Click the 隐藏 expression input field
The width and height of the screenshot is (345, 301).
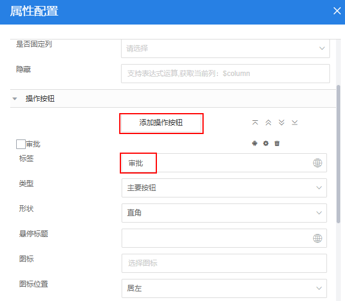click(225, 74)
